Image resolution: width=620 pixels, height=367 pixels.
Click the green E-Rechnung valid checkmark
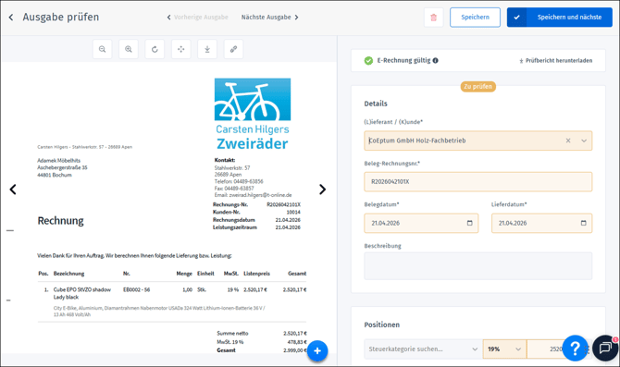[368, 60]
